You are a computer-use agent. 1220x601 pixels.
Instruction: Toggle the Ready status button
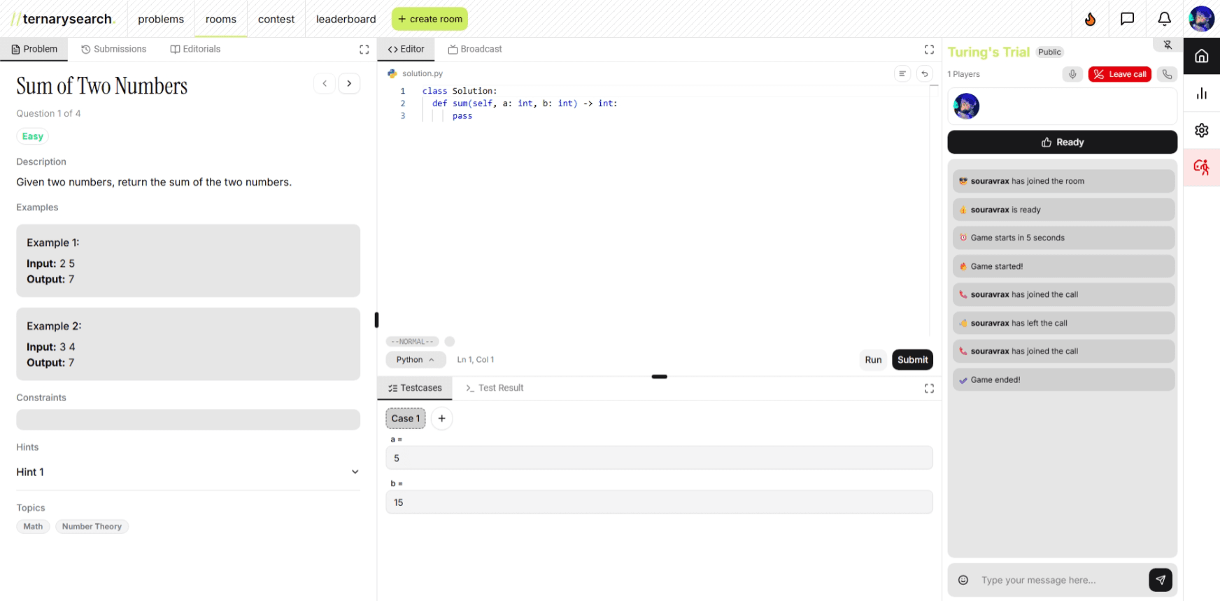[x=1062, y=142]
